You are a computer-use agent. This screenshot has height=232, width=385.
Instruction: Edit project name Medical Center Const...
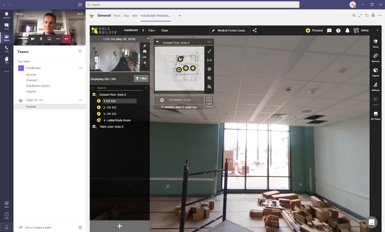pyautogui.click(x=230, y=31)
